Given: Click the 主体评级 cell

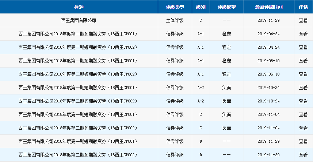Looking at the screenshot, I should pos(175,20).
